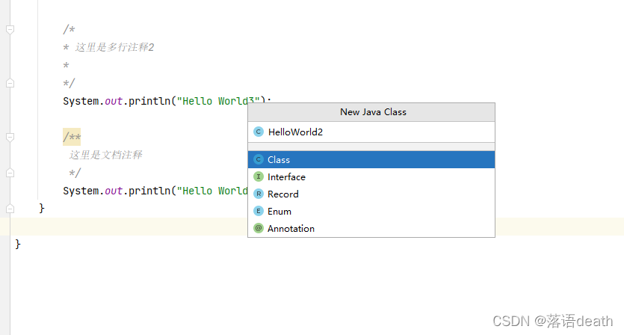The width and height of the screenshot is (624, 335).
Task: Click the highlighted /** doc comment opener
Action: 72,137
